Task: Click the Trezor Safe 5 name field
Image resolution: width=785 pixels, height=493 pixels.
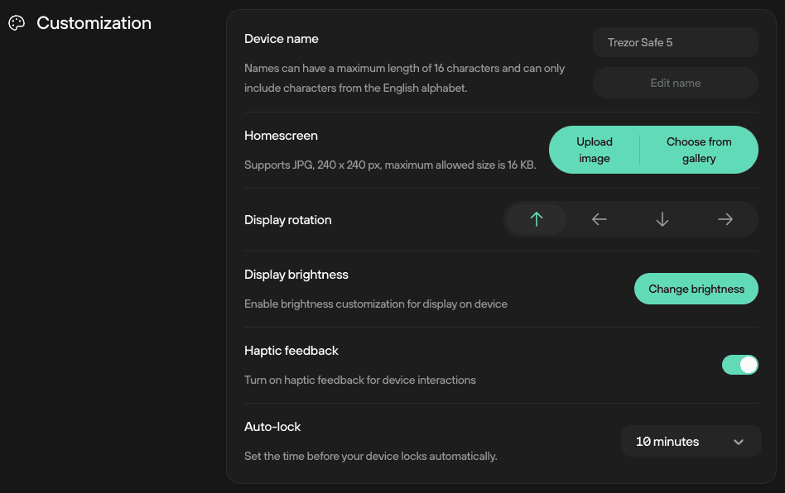Action: point(676,42)
